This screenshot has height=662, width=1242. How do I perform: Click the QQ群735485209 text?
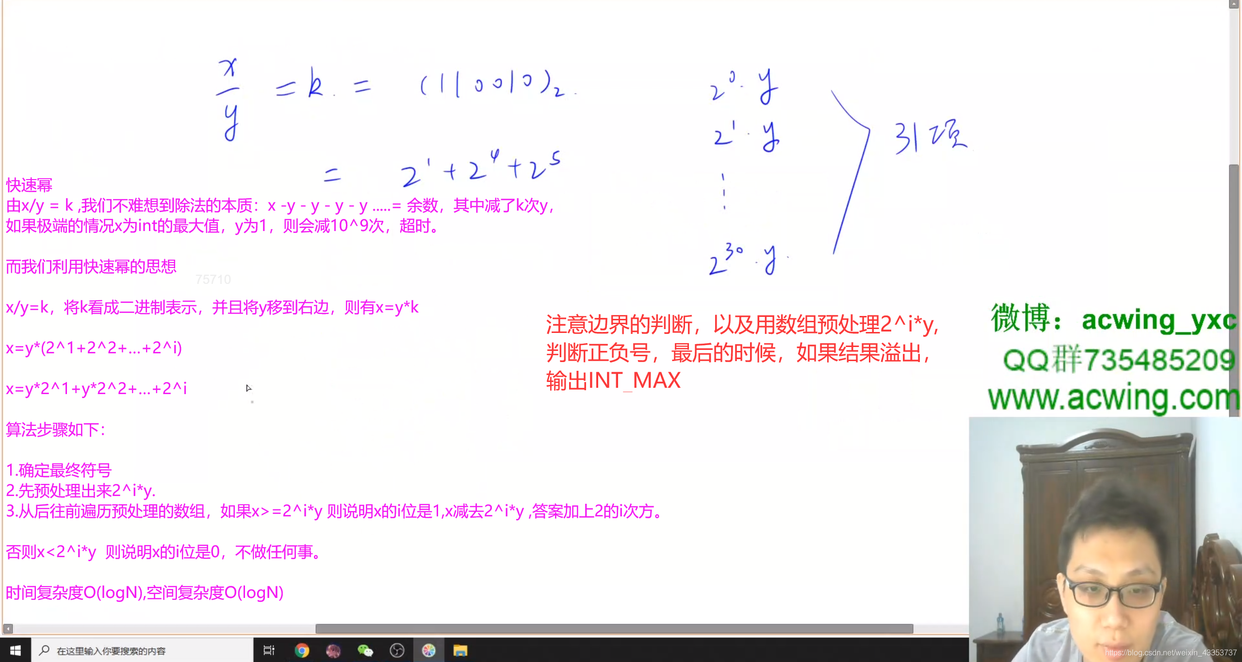1118,360
